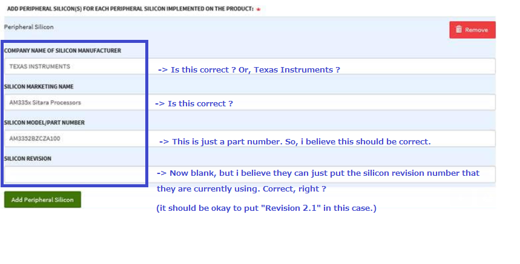Click the Silicon Revision label
Screen dimensions: 520x264
[27, 159]
